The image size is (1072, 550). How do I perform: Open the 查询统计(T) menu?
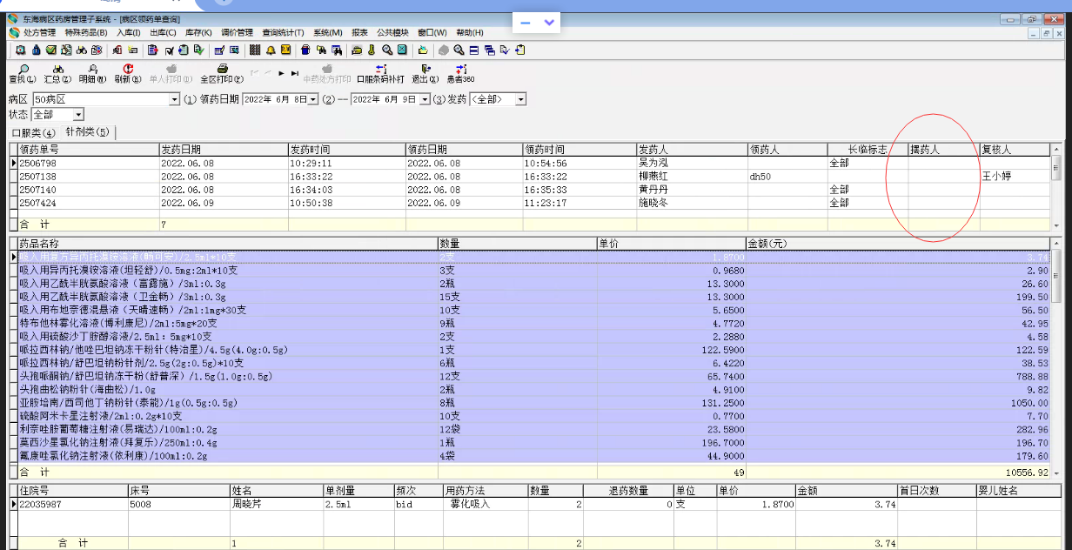[x=283, y=32]
